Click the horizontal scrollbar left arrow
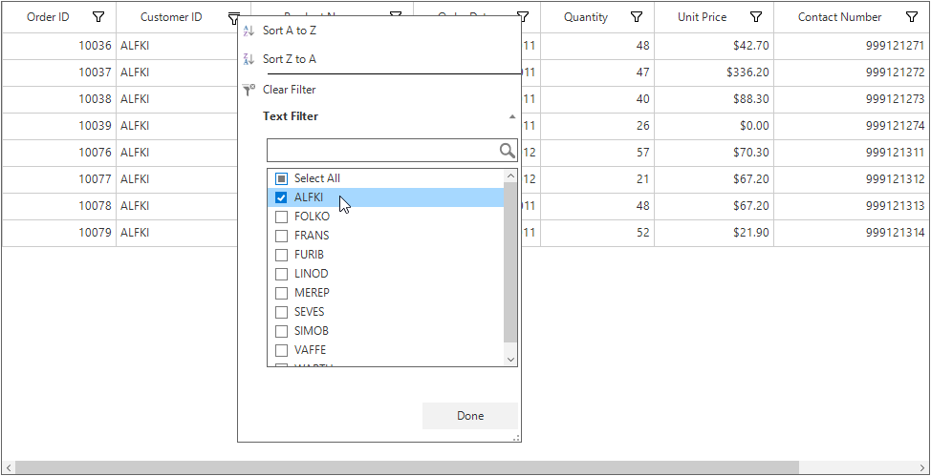 click(9, 467)
